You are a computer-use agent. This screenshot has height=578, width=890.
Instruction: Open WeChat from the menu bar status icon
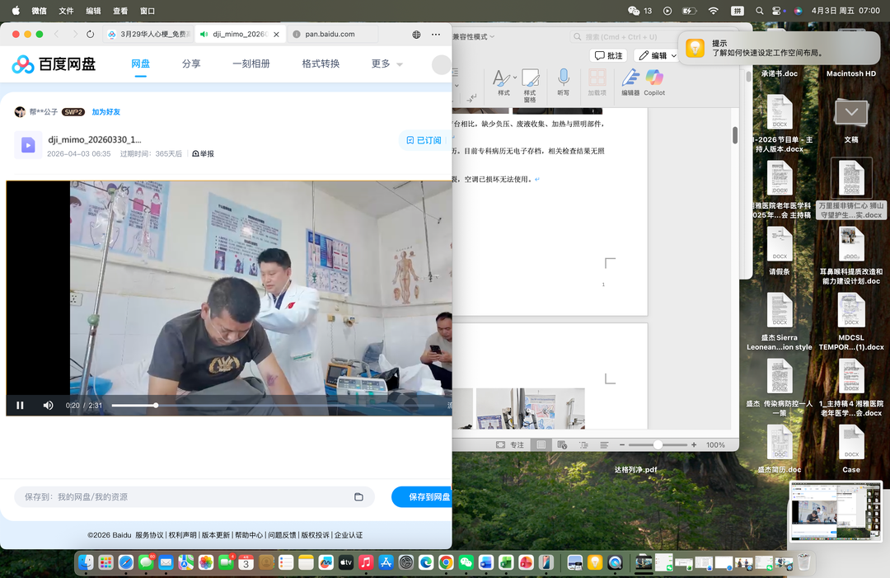[634, 11]
